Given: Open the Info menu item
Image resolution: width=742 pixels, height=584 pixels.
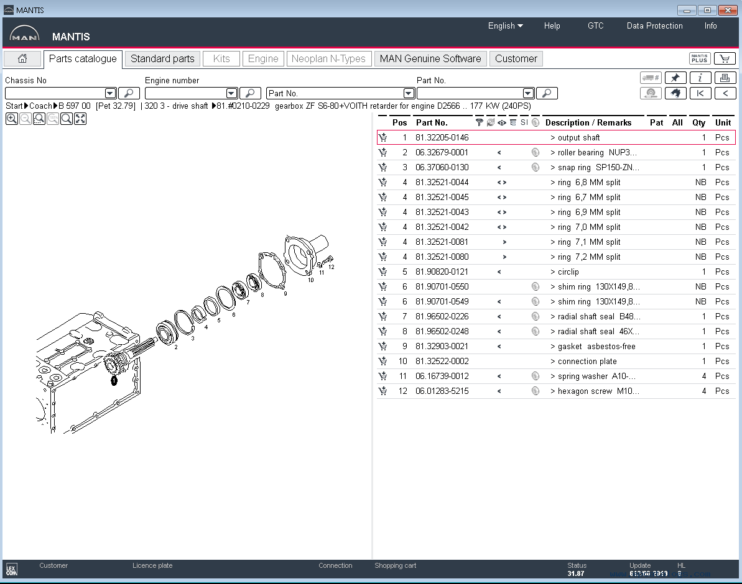Looking at the screenshot, I should click(x=710, y=26).
